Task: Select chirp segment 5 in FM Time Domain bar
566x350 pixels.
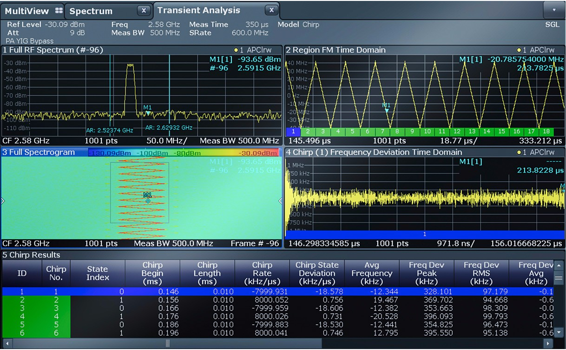Action: tap(353, 132)
